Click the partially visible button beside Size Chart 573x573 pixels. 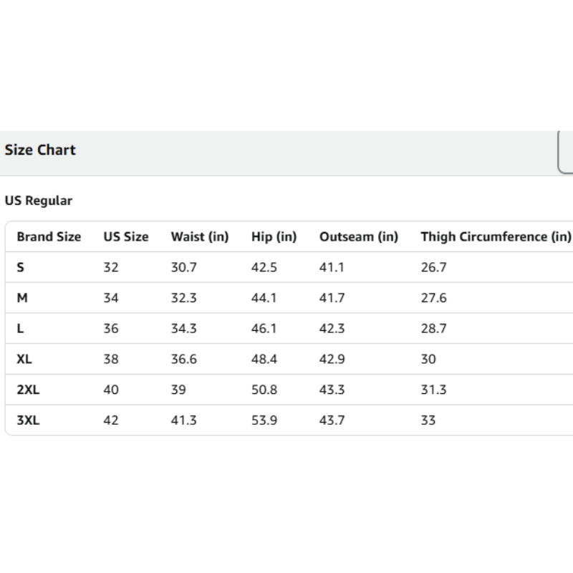(x=566, y=152)
